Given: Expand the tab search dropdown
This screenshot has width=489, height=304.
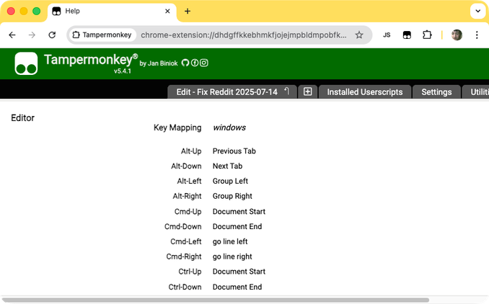Looking at the screenshot, I should (478, 12).
